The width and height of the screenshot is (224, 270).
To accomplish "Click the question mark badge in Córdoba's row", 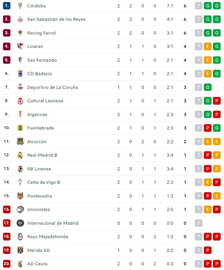I will pyautogui.click(x=198, y=6).
